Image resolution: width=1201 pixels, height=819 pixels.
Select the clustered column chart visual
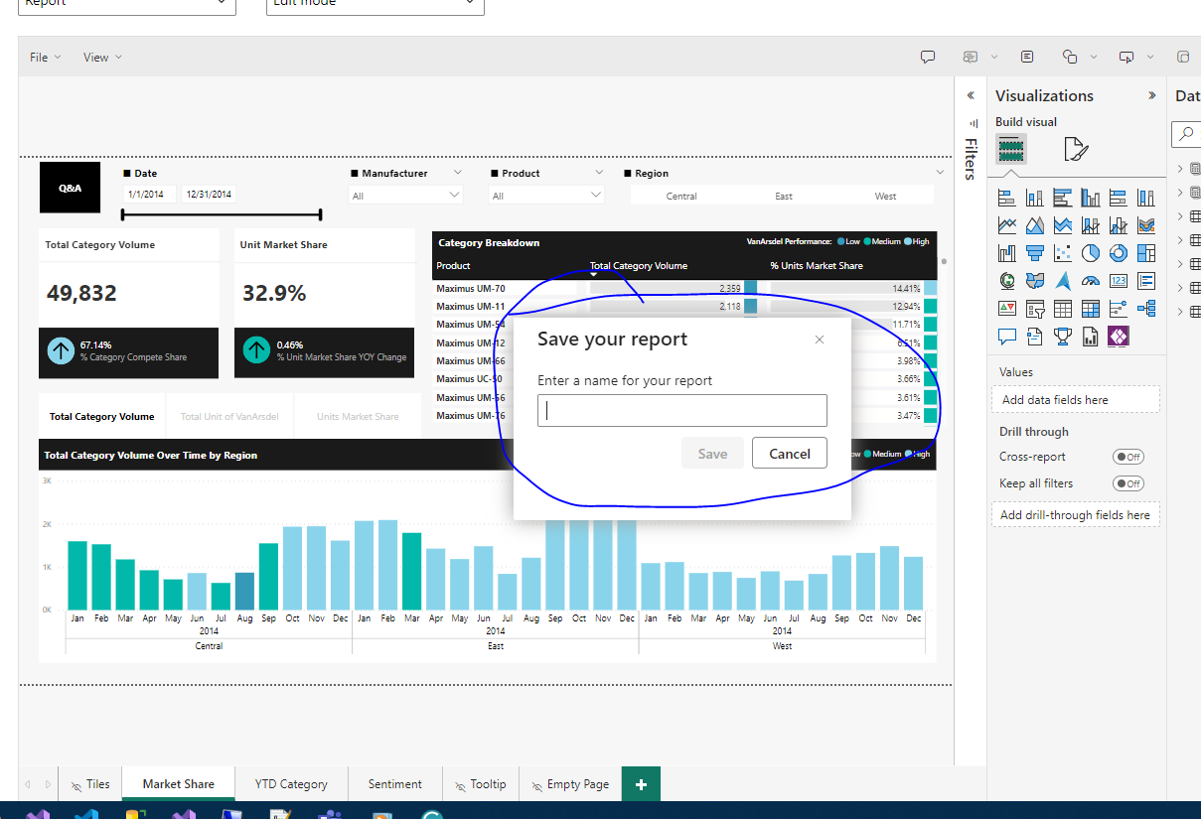[1091, 198]
